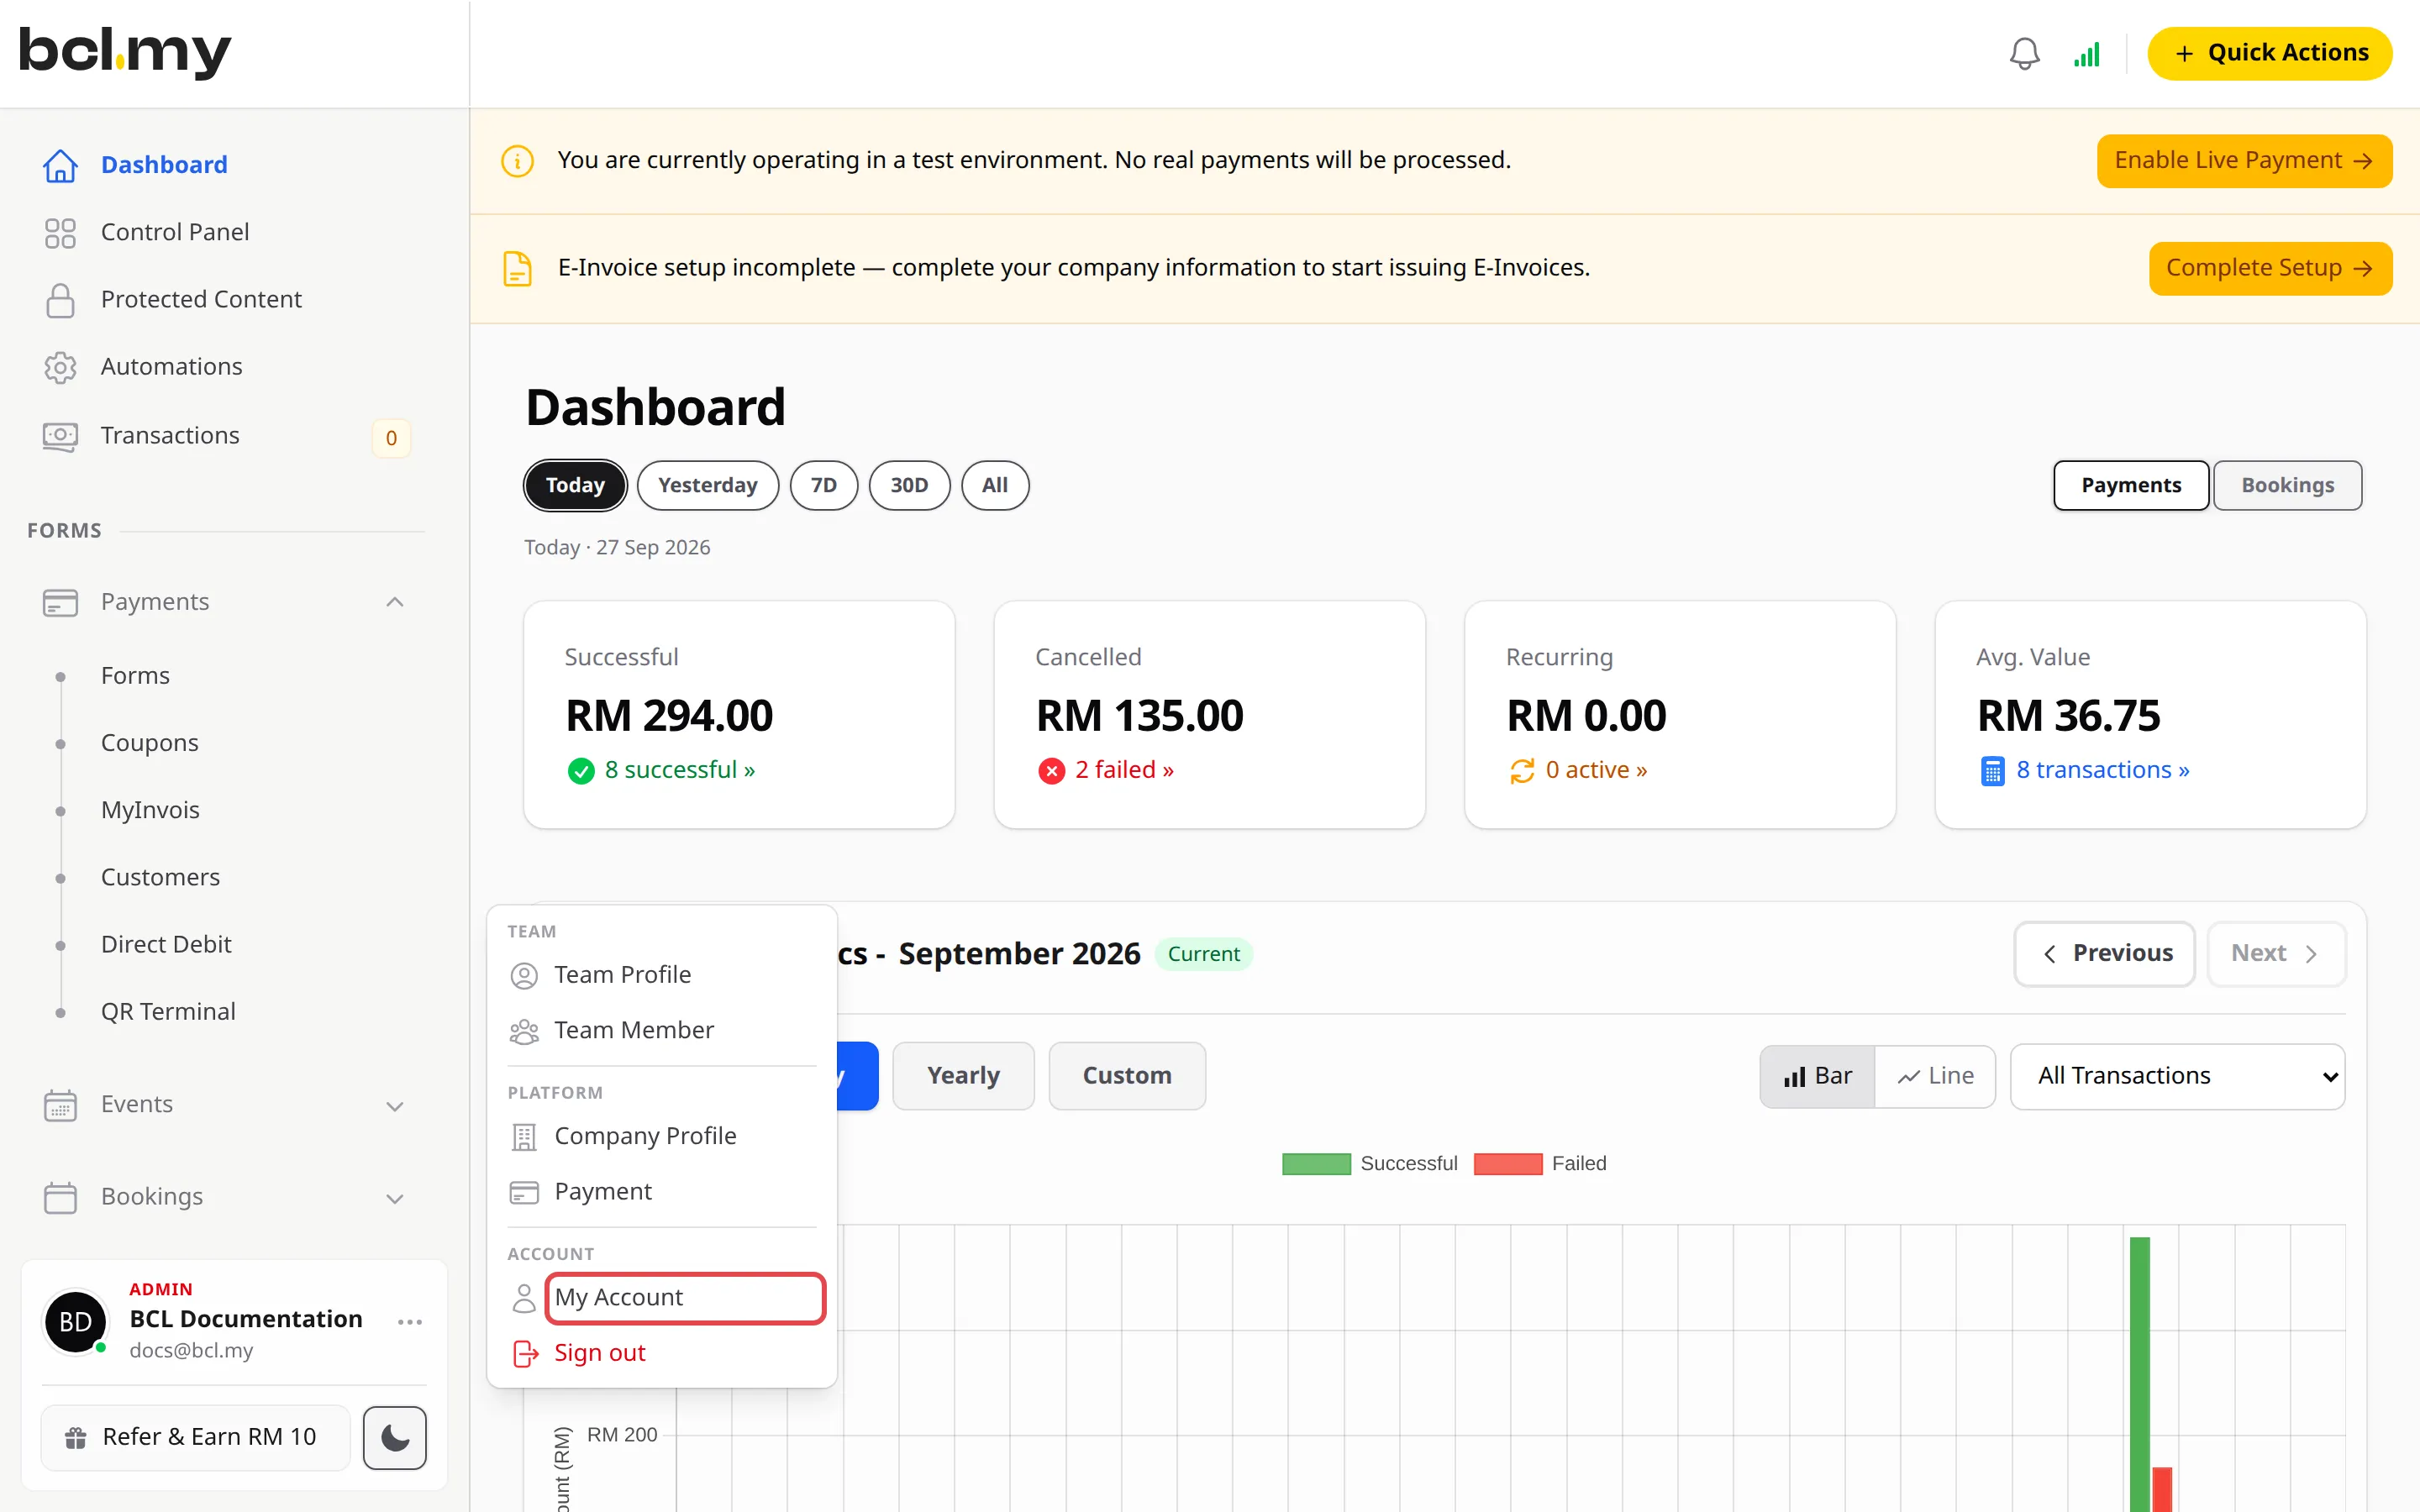The width and height of the screenshot is (2420, 1512).
Task: Select Sign out in the menu
Action: [661, 1353]
